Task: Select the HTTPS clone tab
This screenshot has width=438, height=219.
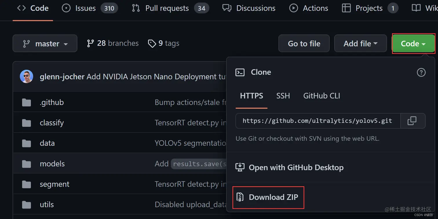Action: (x=251, y=96)
